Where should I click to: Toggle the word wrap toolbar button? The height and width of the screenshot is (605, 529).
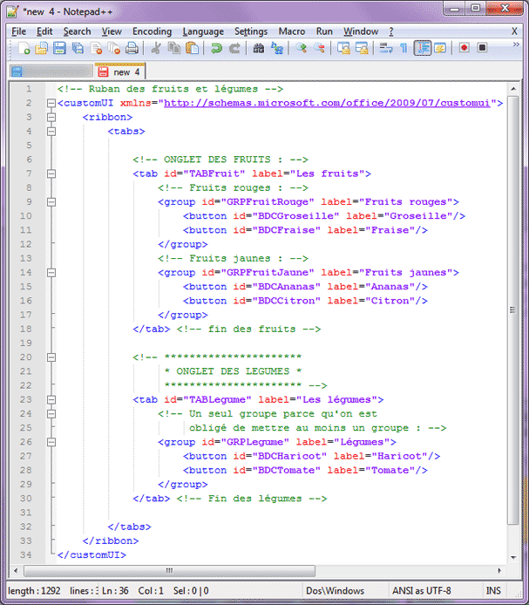(386, 48)
